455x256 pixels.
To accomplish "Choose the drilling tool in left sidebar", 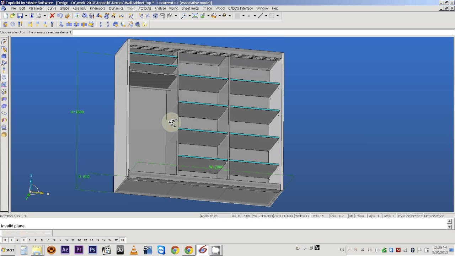I will pos(4,70).
